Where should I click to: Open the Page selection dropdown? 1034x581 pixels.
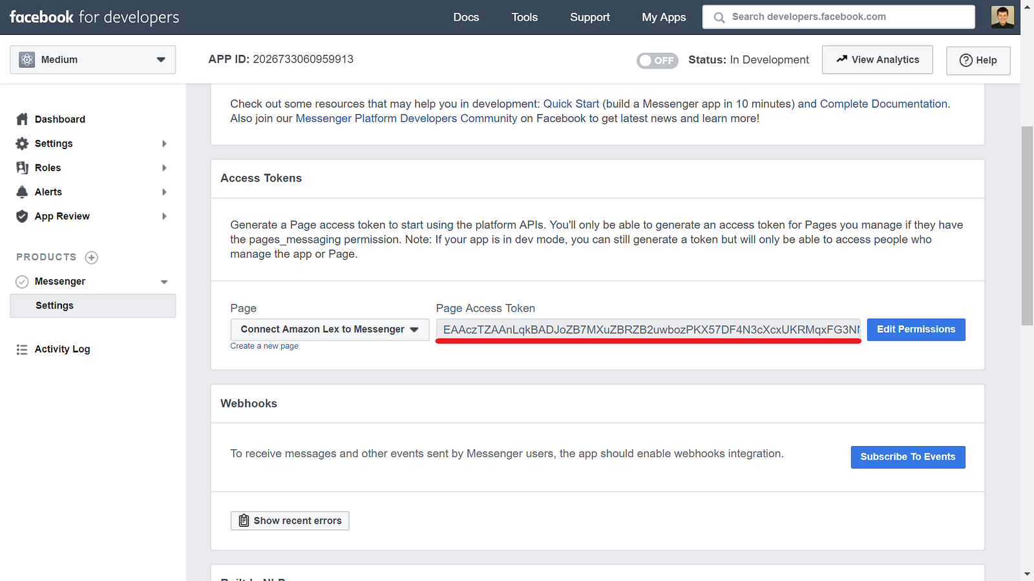pos(330,329)
